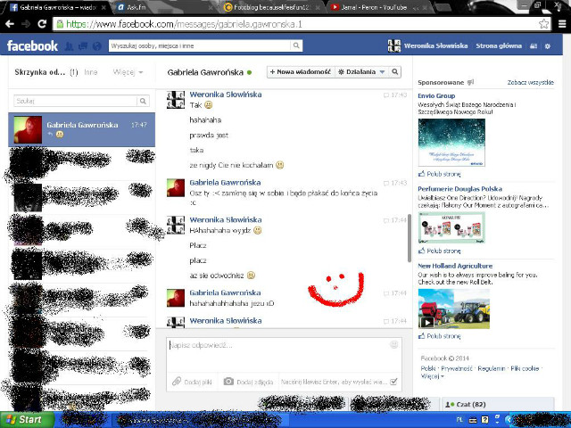Click the Polski language link
The image size is (571, 428).
(x=428, y=368)
